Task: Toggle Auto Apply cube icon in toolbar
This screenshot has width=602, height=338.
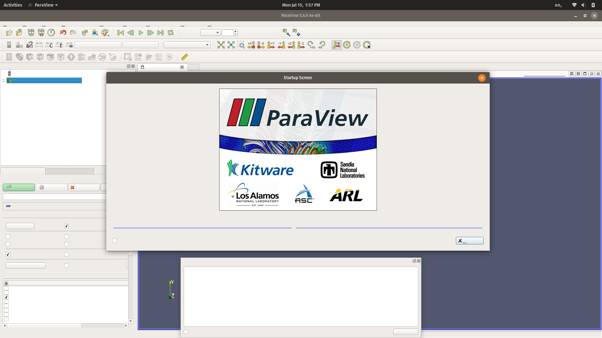Action: 85,33
